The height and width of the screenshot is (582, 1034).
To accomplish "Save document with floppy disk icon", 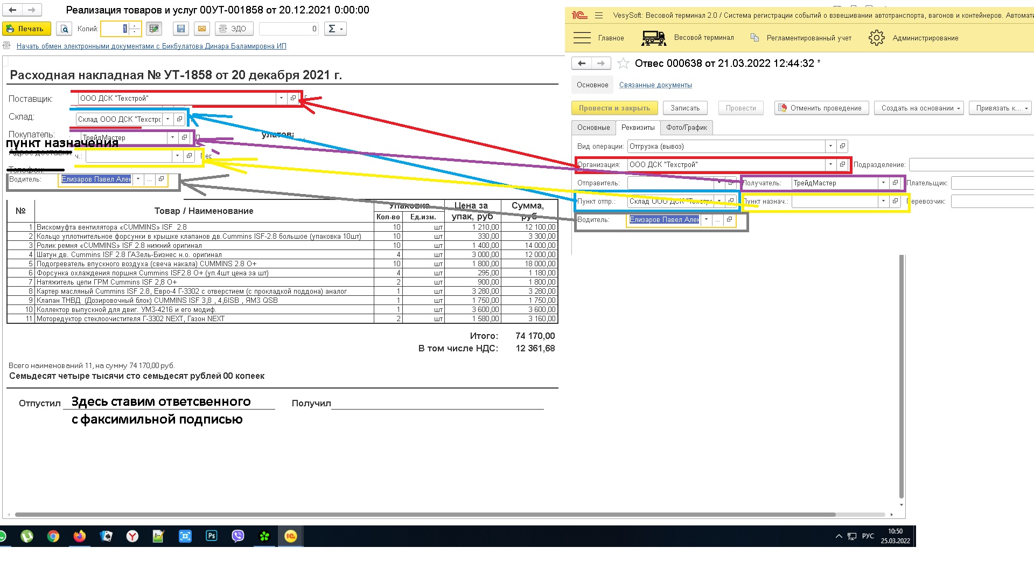I will 181,29.
